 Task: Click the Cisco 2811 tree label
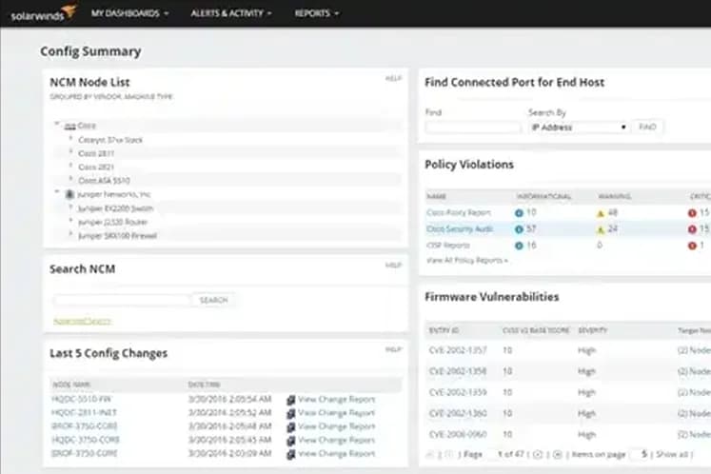(x=96, y=153)
